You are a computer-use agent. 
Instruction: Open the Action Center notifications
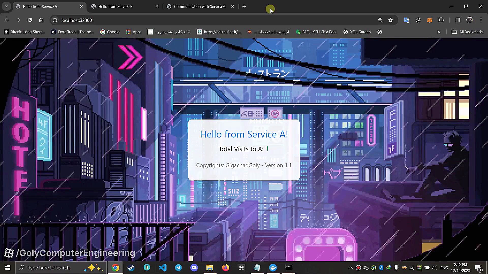[x=478, y=268]
